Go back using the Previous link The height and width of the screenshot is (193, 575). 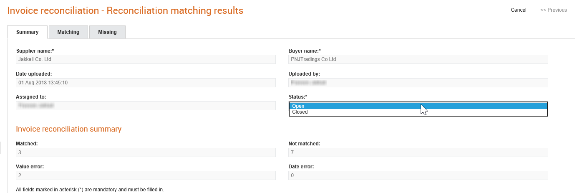tap(554, 10)
